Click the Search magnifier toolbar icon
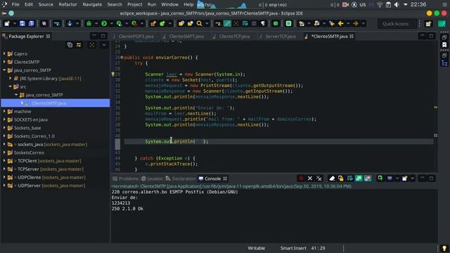 point(199,23)
